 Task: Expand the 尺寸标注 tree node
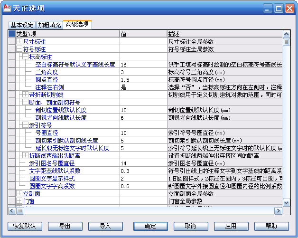(x=19, y=42)
